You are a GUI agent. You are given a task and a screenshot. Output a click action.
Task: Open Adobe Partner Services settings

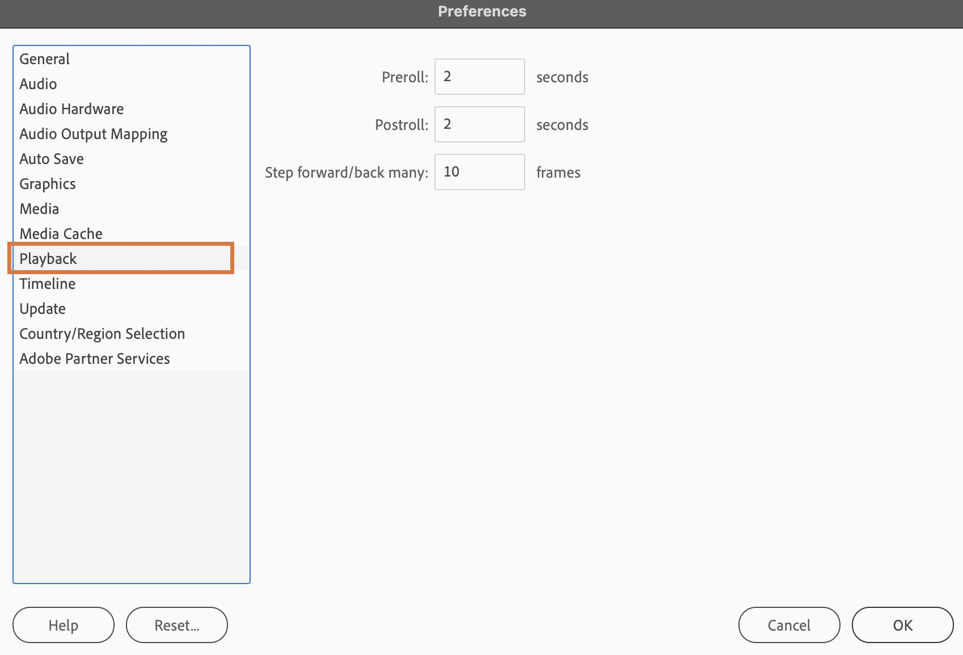tap(95, 359)
